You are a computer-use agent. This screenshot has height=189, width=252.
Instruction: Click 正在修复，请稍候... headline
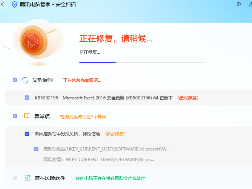coord(116,38)
